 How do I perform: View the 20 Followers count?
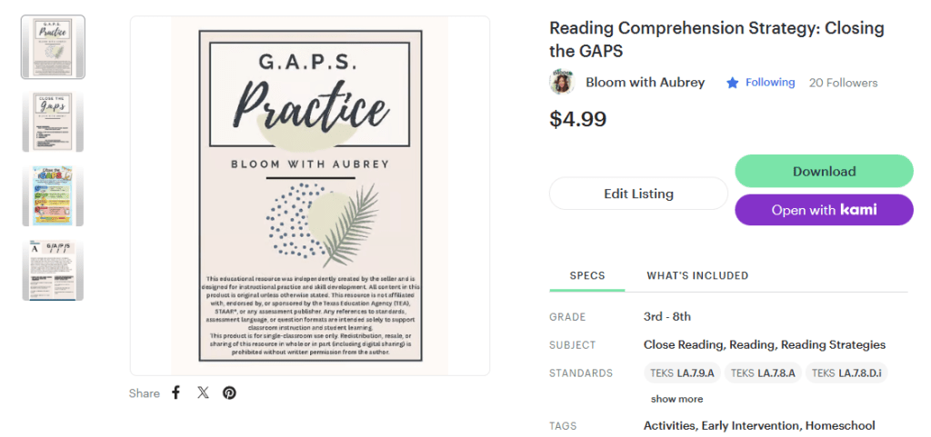(x=843, y=83)
